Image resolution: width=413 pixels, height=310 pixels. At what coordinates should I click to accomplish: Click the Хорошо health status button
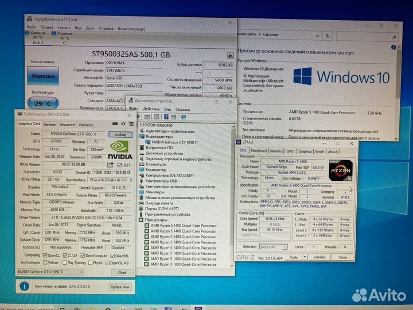pyautogui.click(x=43, y=76)
